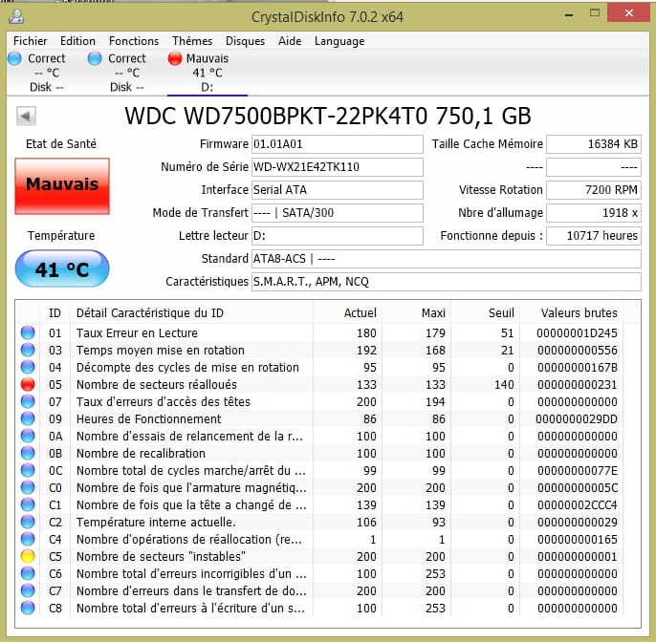Select the Température interne actuelle row text
This screenshot has height=642, width=656.
(x=156, y=522)
